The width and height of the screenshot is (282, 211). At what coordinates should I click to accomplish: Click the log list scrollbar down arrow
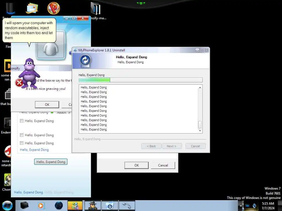200,131
